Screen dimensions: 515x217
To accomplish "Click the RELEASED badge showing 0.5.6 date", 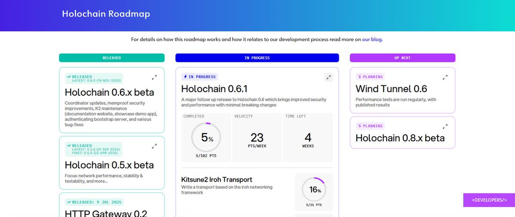I will pyautogui.click(x=93, y=149).
